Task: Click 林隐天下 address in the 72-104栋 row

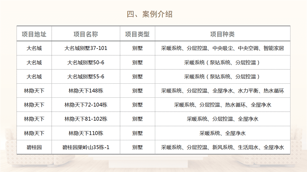Action: [34, 105]
